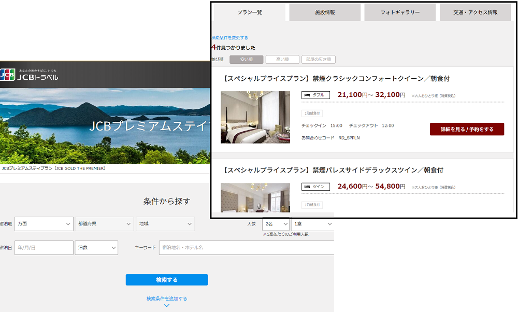Click the keyword 宿泊地名・ホテル名 field
The height and width of the screenshot is (312, 518).
pos(247,248)
